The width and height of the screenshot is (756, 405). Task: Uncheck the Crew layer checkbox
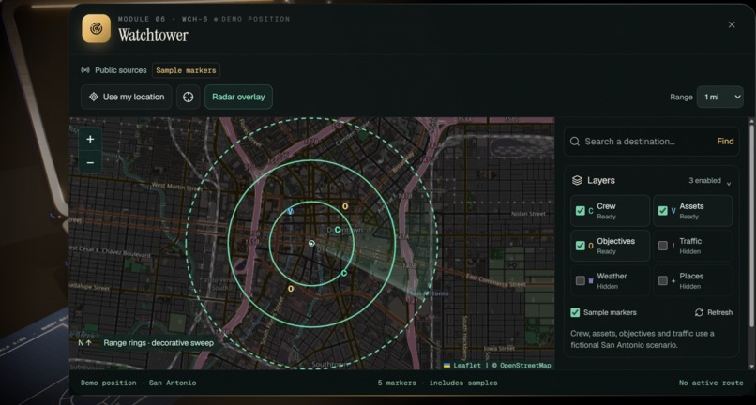(580, 211)
